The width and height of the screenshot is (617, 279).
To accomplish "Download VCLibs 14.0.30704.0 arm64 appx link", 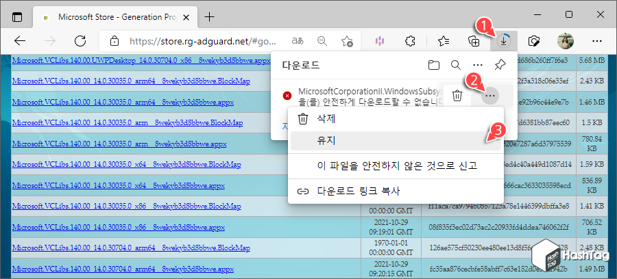I will pos(123,269).
